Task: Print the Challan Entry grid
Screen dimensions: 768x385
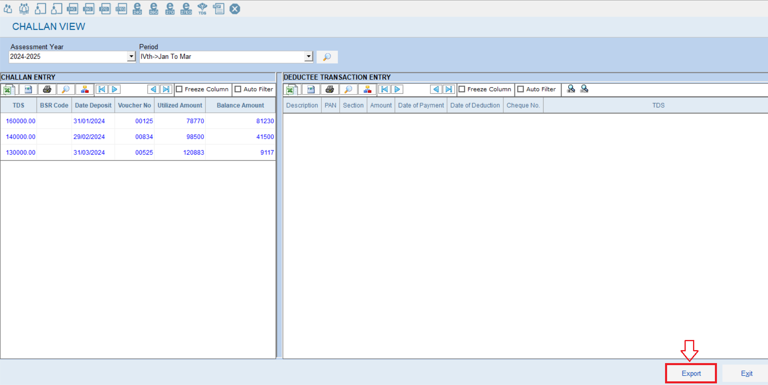Action: click(x=47, y=89)
